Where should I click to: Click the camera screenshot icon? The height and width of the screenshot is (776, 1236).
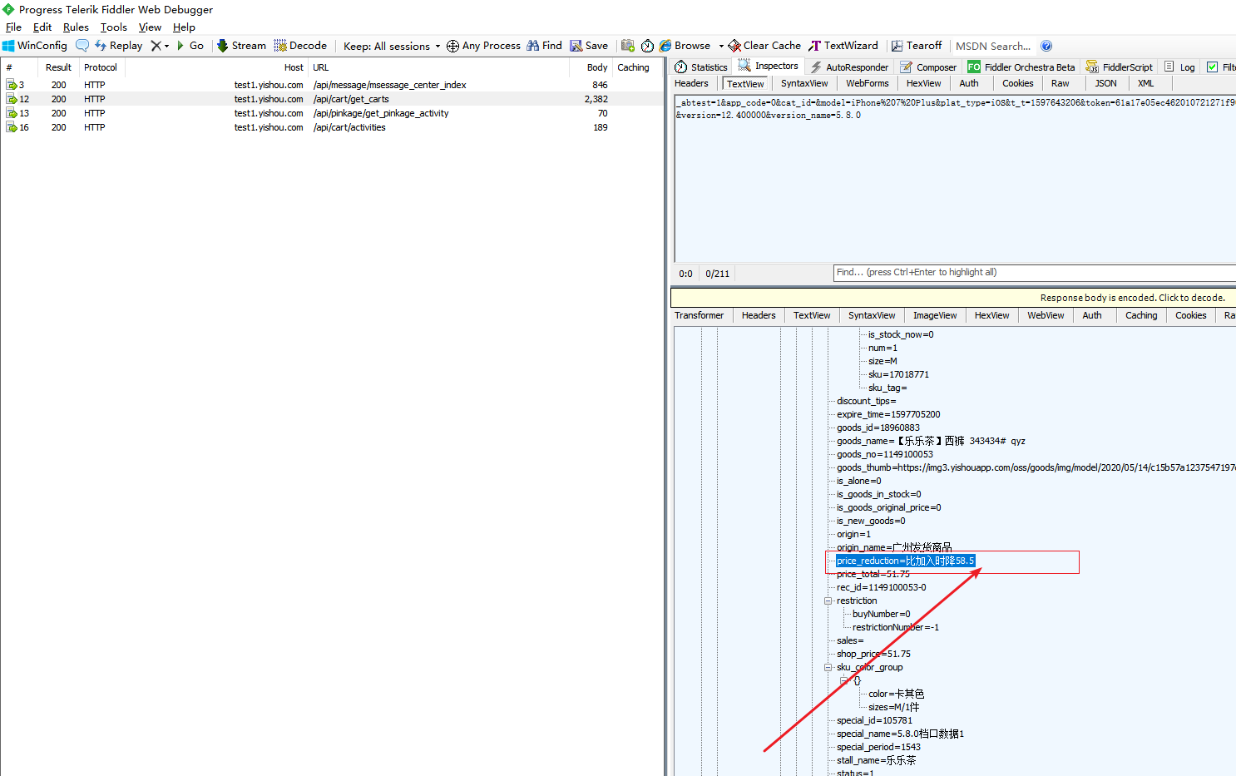(628, 46)
